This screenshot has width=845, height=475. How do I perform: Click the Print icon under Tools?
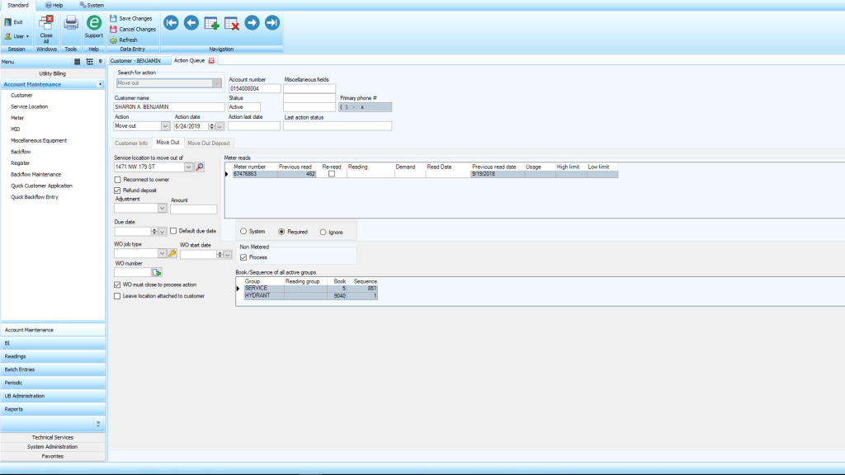pyautogui.click(x=70, y=23)
